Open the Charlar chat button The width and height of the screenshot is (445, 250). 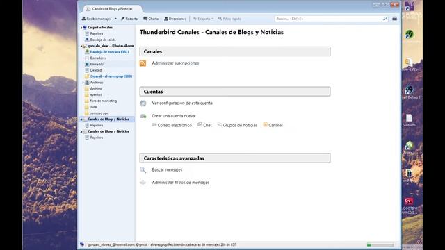click(152, 19)
